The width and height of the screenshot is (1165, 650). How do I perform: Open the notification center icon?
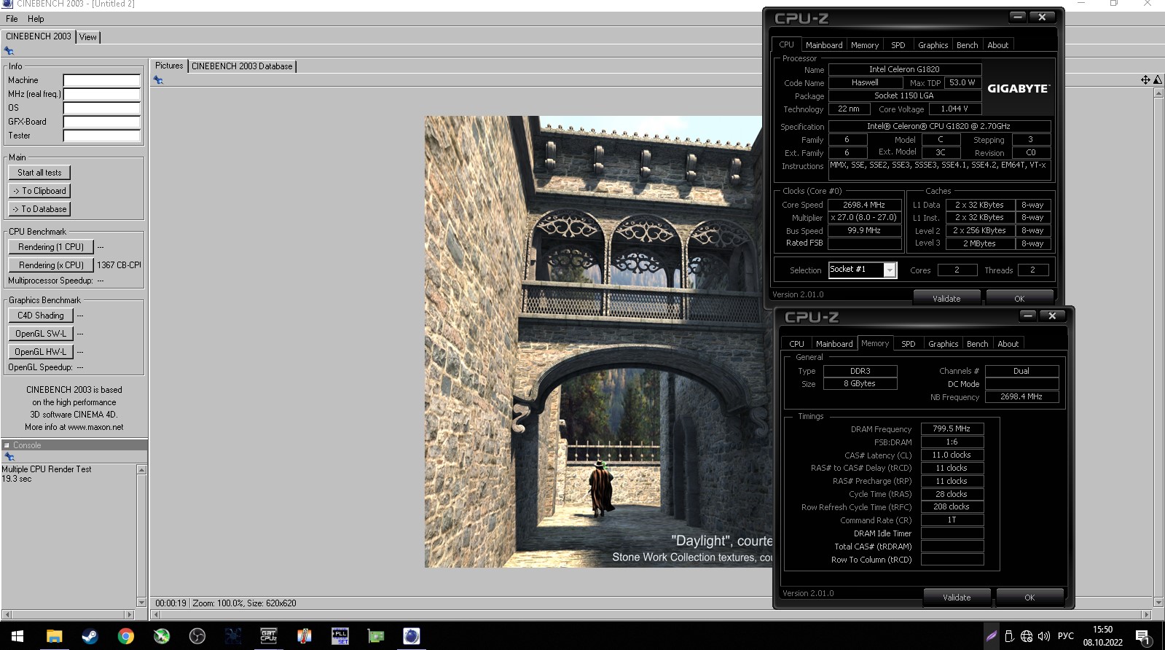(x=1143, y=638)
